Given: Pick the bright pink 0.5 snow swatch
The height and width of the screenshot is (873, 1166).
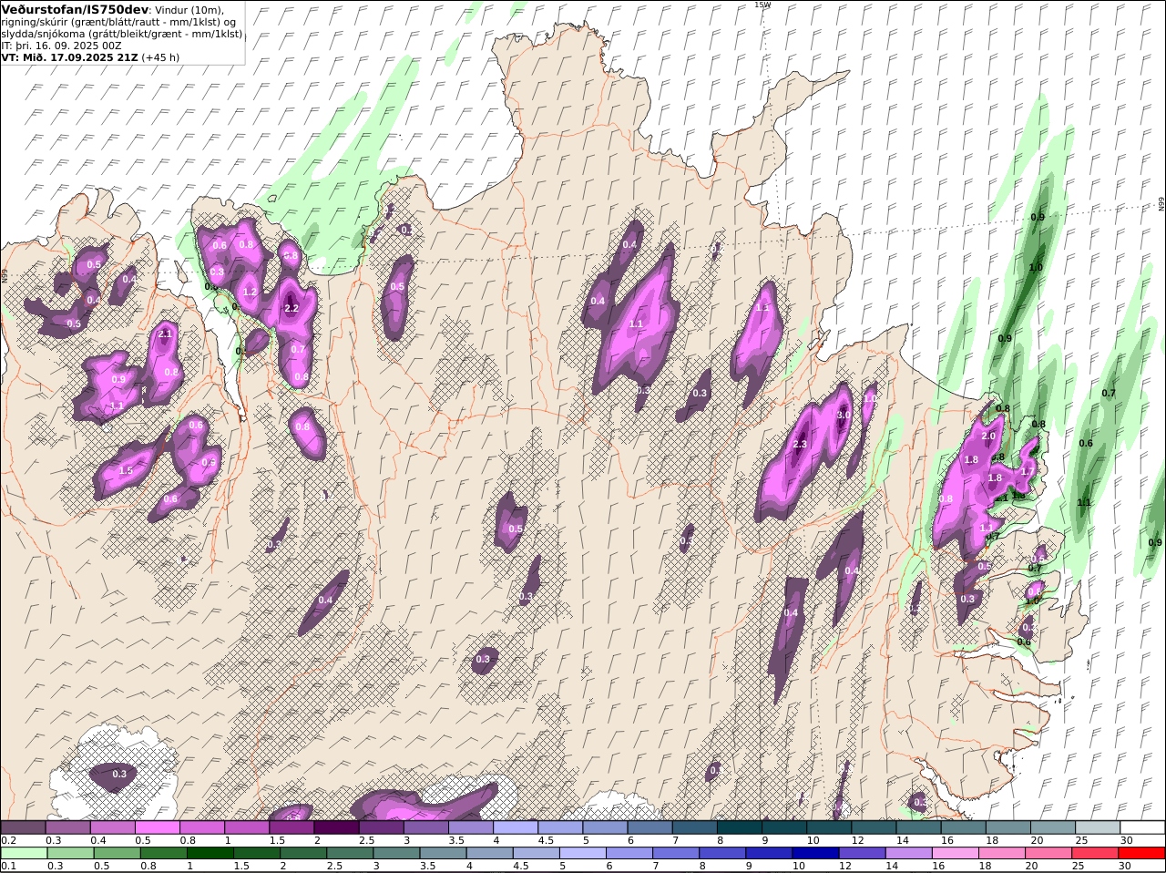Looking at the screenshot, I should [x=158, y=827].
